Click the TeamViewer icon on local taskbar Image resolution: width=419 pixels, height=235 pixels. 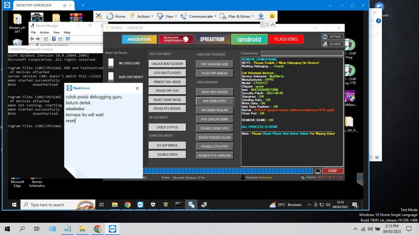pos(112,229)
